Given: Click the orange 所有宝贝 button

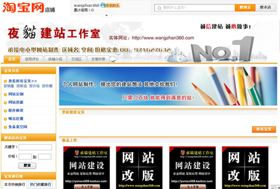Looking at the screenshot, I should point(264,129).
